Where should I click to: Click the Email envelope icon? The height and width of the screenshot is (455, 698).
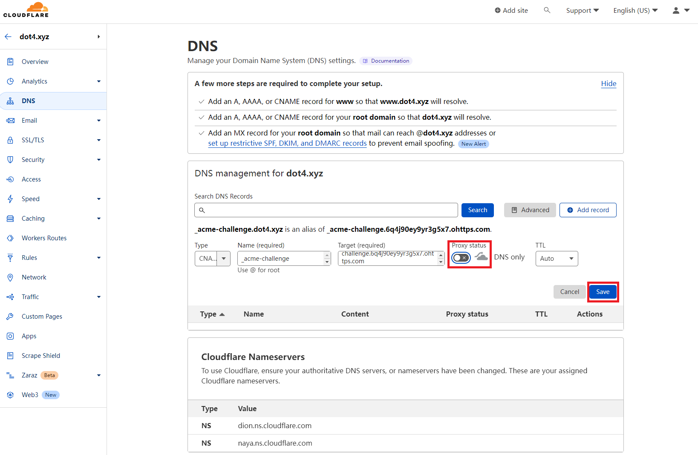point(10,121)
